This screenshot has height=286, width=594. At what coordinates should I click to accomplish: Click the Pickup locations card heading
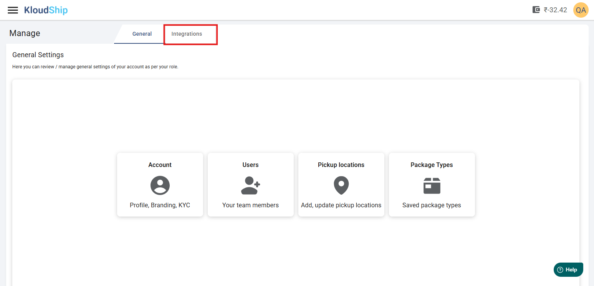click(x=341, y=165)
